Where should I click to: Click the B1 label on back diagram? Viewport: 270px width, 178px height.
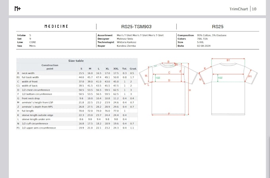[228, 60]
